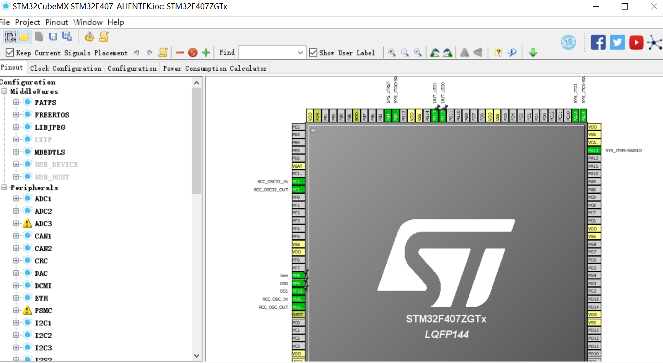Viewport: 663px width, 363px height.
Task: Expand the FATFS node
Action: tap(16, 102)
